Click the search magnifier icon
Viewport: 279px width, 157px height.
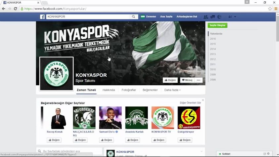coord(133,17)
